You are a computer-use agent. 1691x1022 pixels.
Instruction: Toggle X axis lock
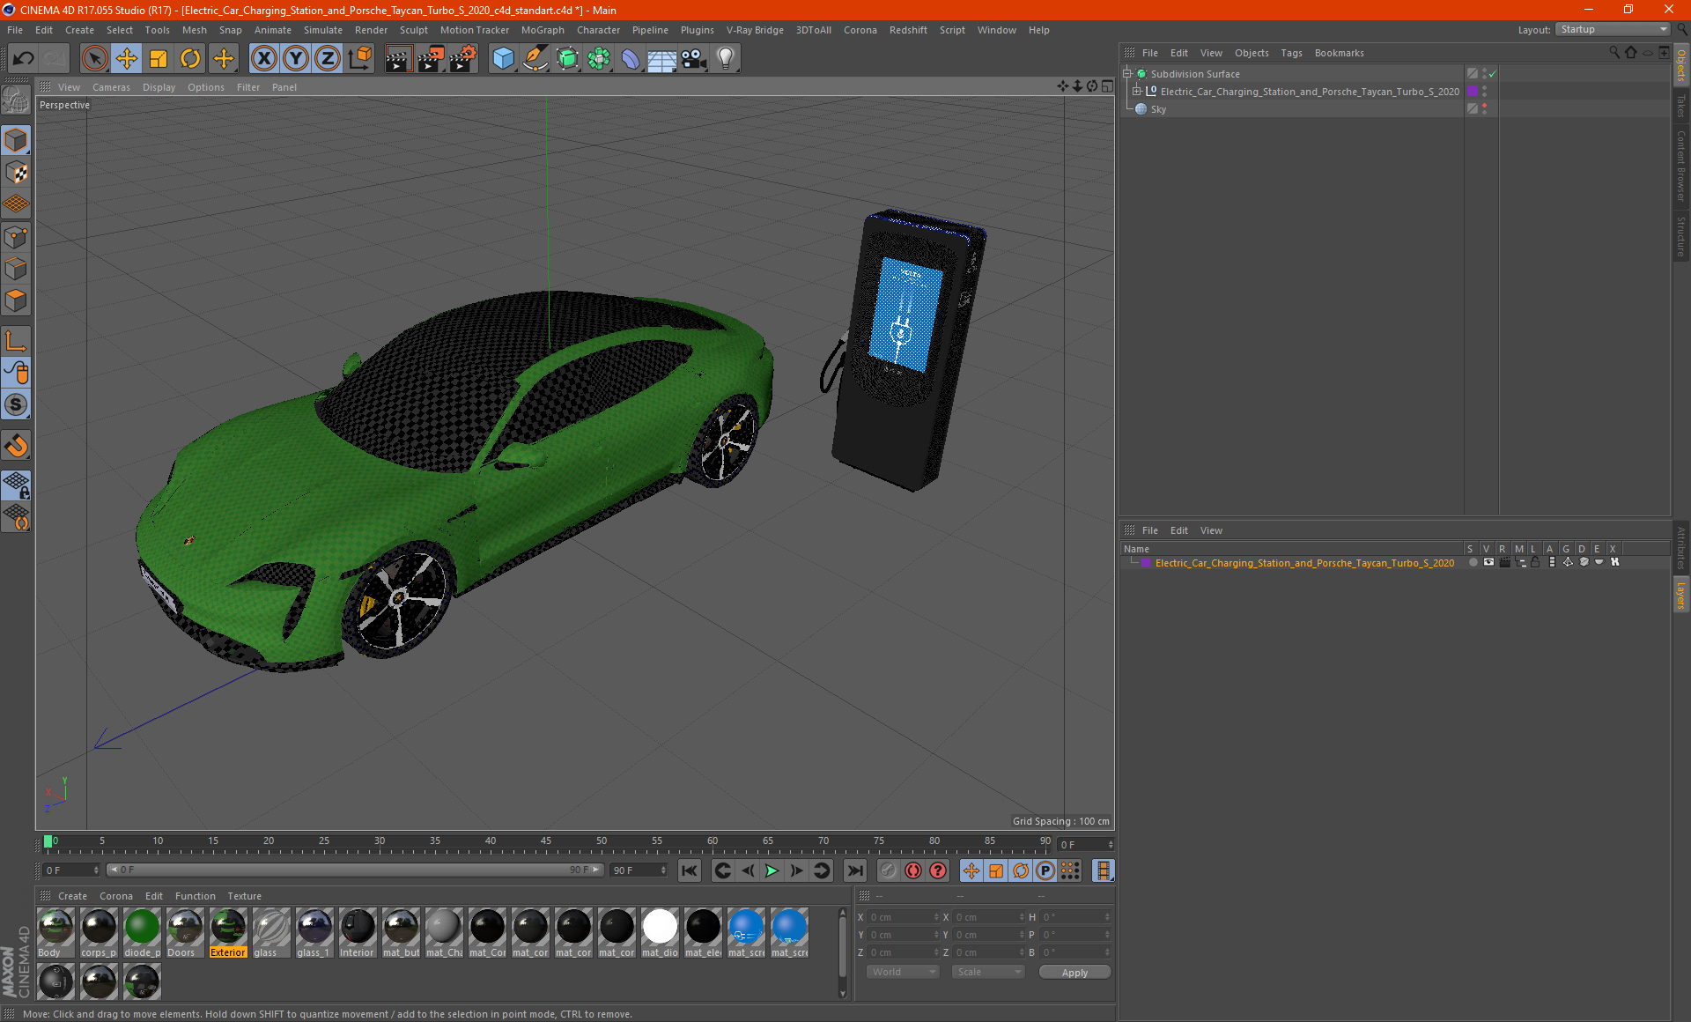coord(263,58)
